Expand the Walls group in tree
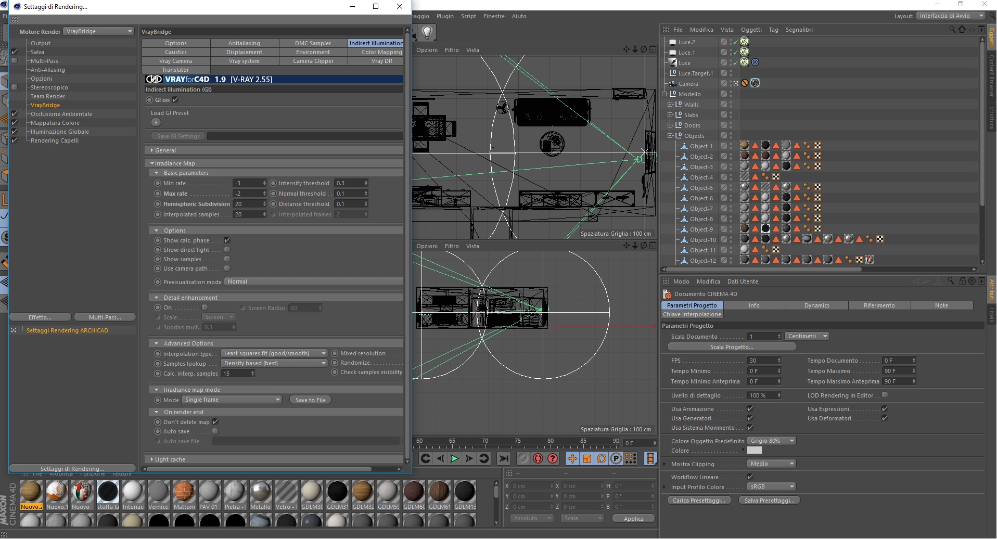Image resolution: width=997 pixels, height=539 pixels. tap(670, 105)
